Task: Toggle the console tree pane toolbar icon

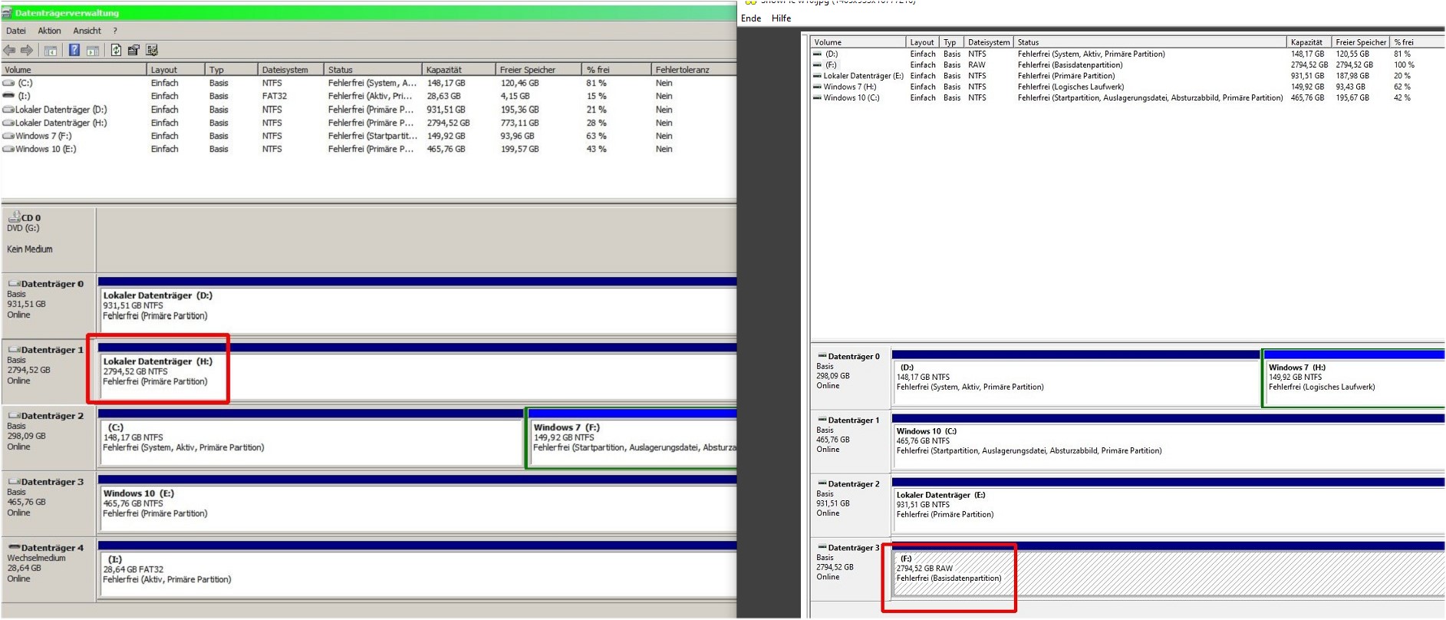Action: pyautogui.click(x=50, y=51)
